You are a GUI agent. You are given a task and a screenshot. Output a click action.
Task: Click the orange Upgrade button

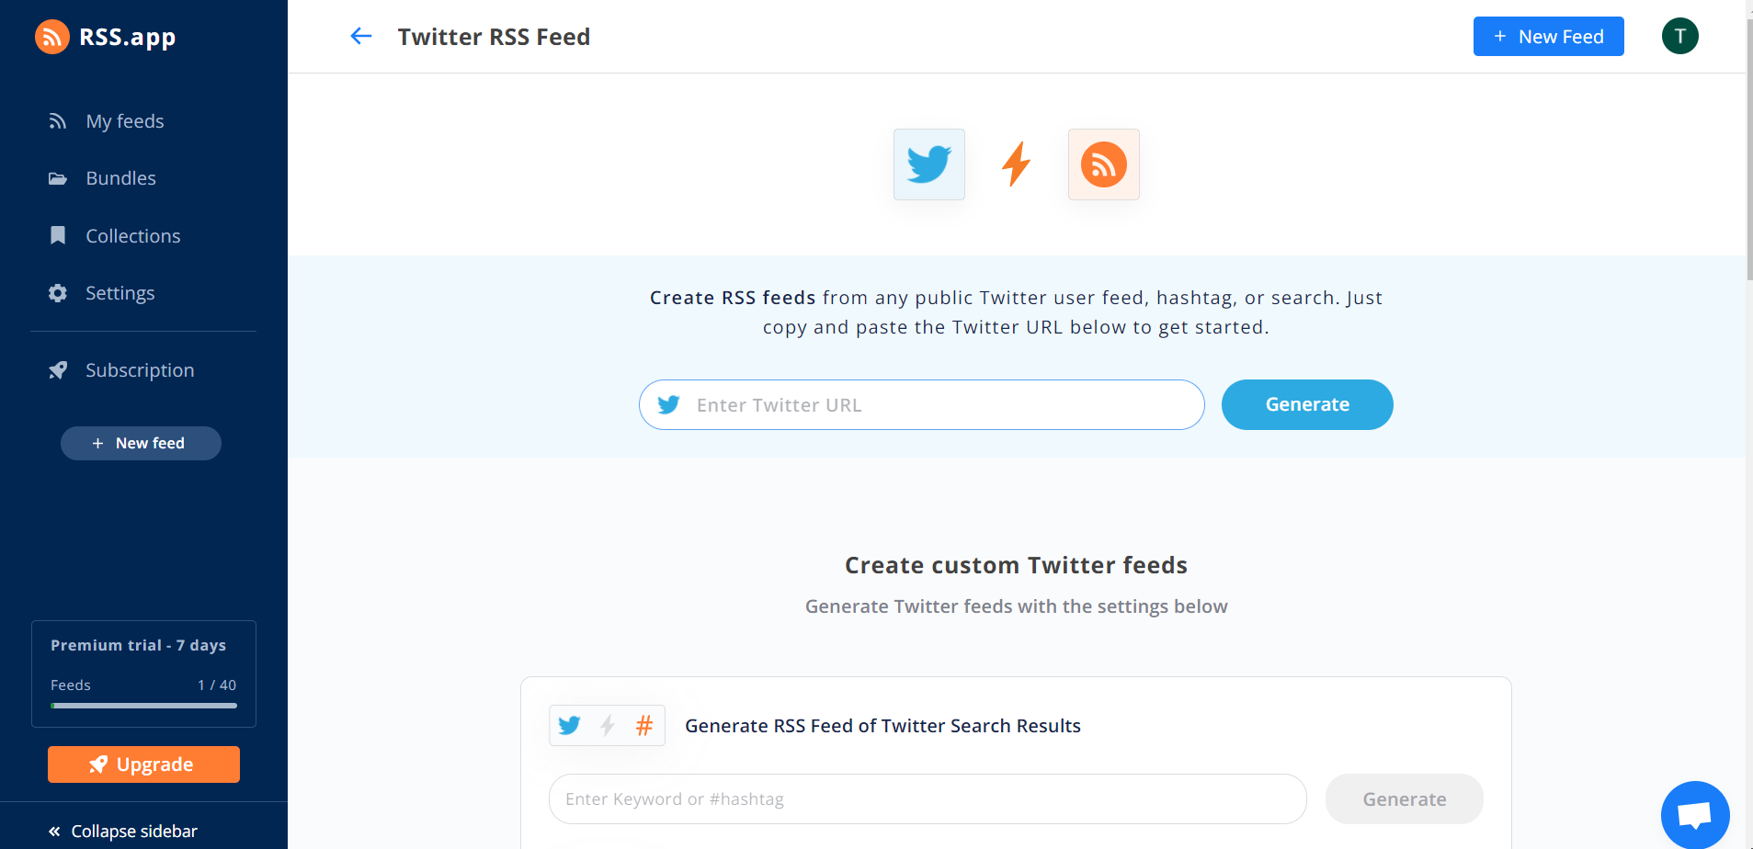143,764
